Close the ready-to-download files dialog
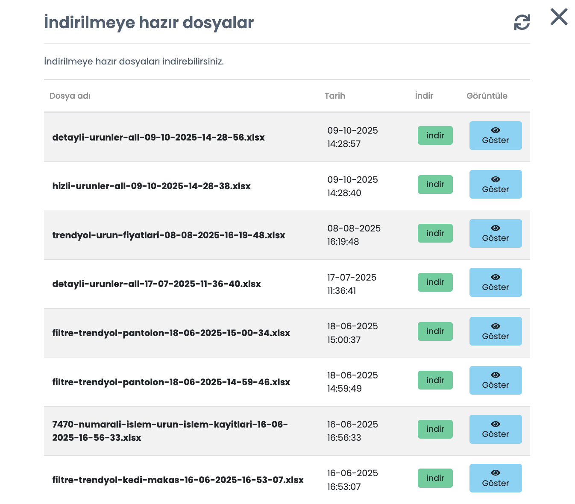575x504 pixels. tap(559, 17)
